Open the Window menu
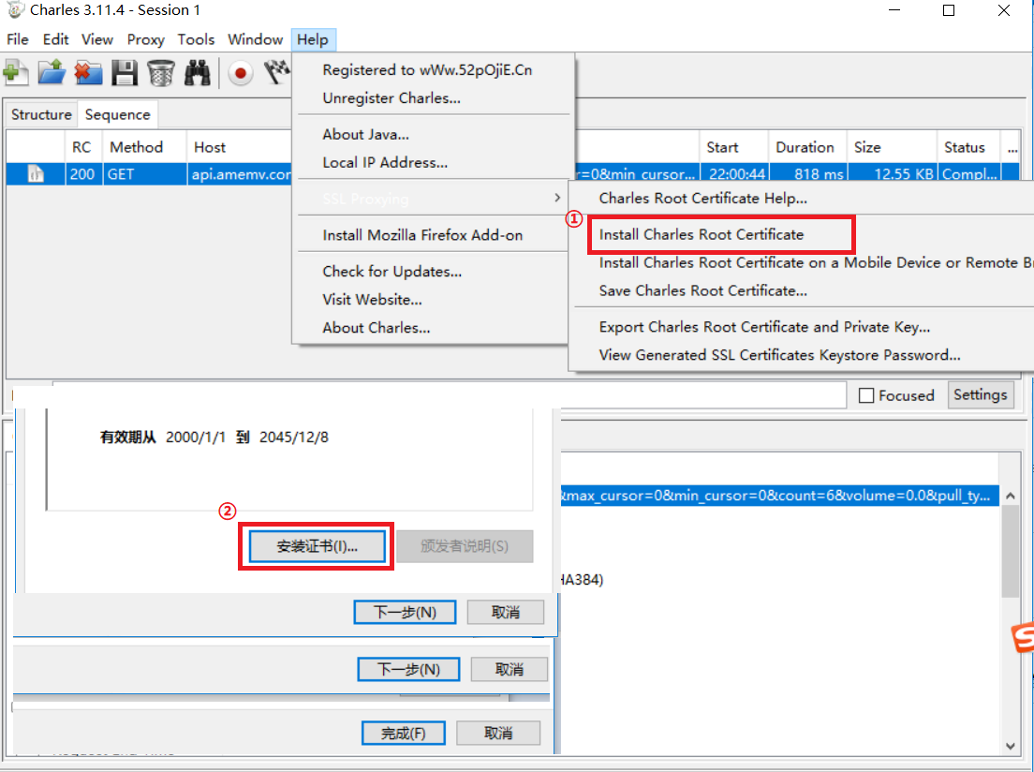The width and height of the screenshot is (1034, 772). (255, 39)
